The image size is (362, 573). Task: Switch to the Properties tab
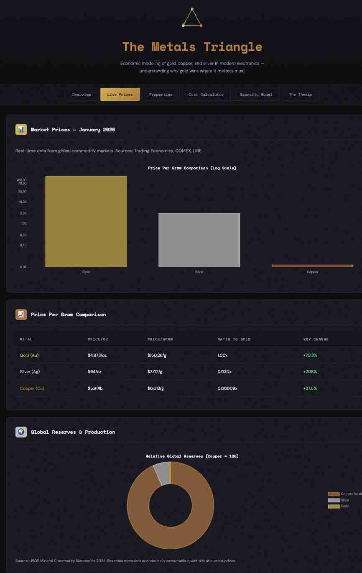coord(161,95)
